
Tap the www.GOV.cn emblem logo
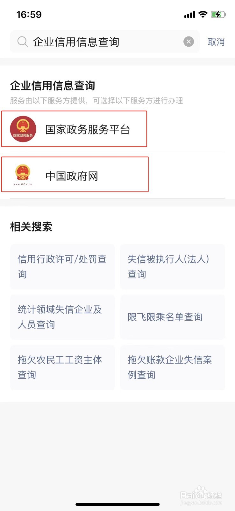[x=23, y=175]
